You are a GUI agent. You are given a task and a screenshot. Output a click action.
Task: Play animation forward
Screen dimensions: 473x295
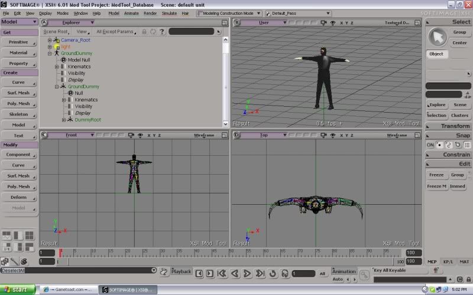247,273
